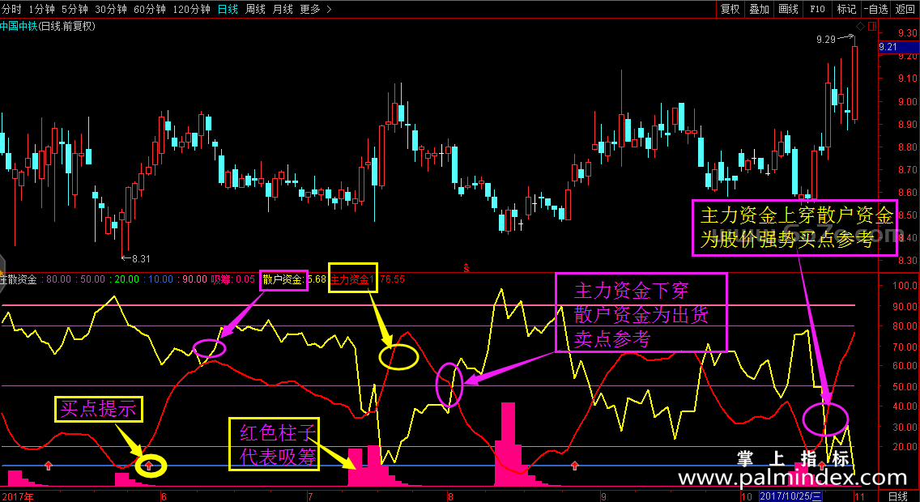Remove stock via -自选 button
920x502 pixels.
[876, 9]
